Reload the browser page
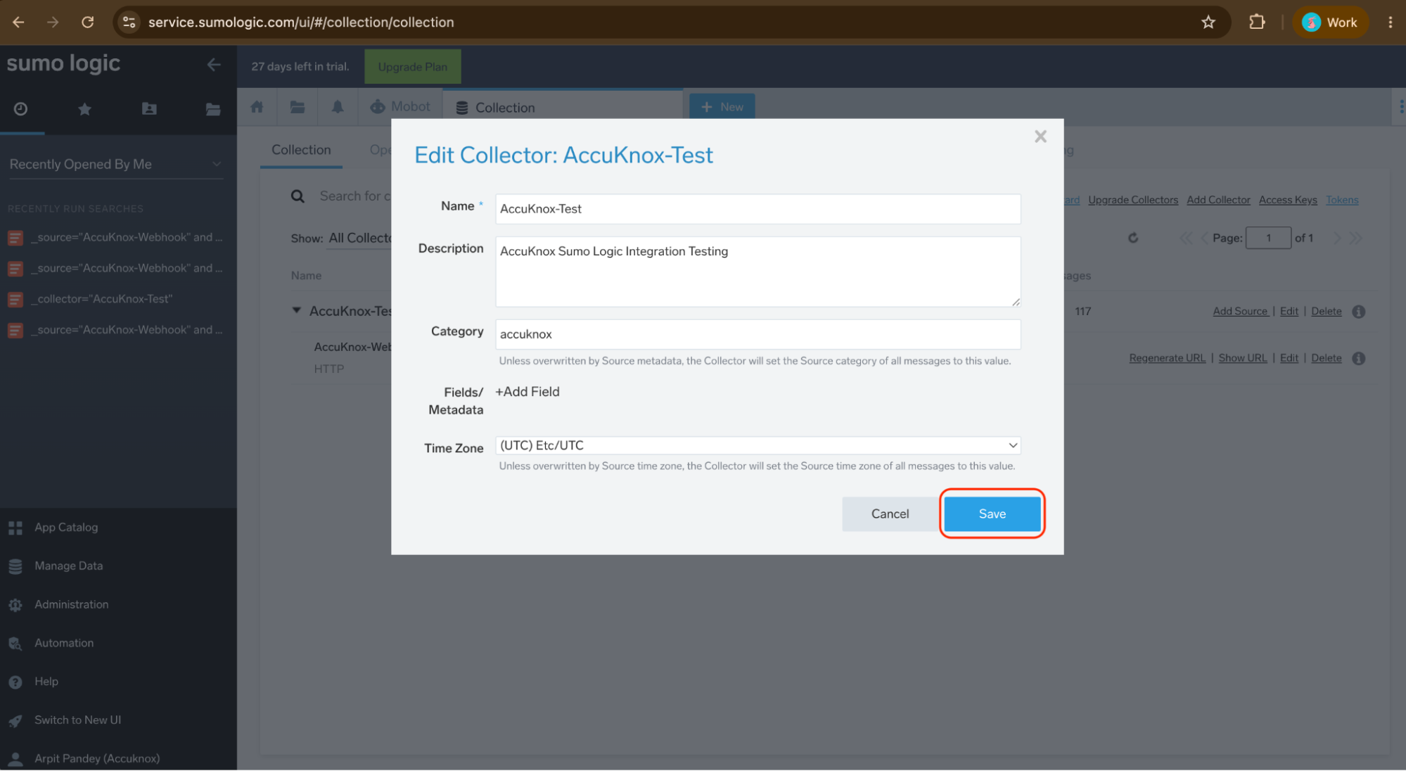 87,23
